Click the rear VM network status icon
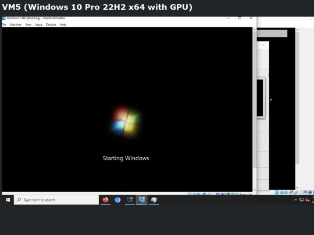 click(291, 192)
